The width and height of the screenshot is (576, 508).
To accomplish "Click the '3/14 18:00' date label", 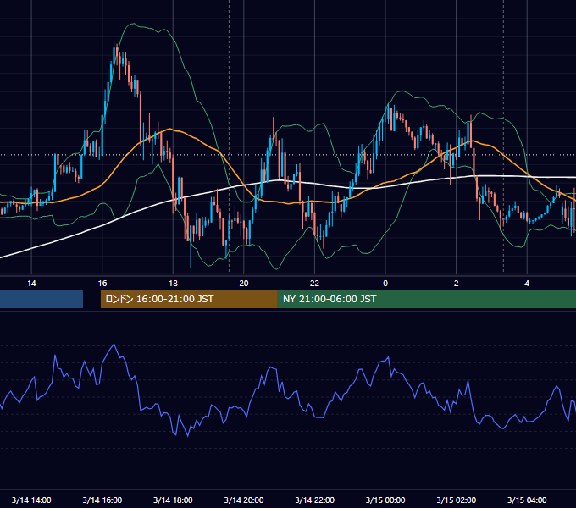I will (173, 500).
